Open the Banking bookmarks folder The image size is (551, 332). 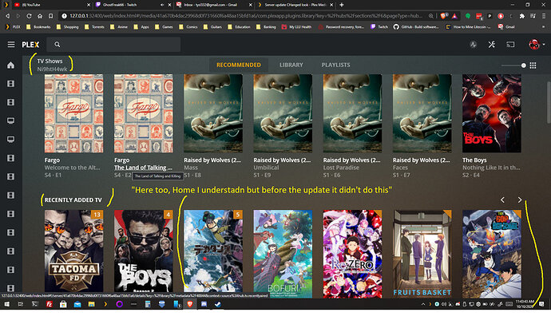tap(266, 26)
